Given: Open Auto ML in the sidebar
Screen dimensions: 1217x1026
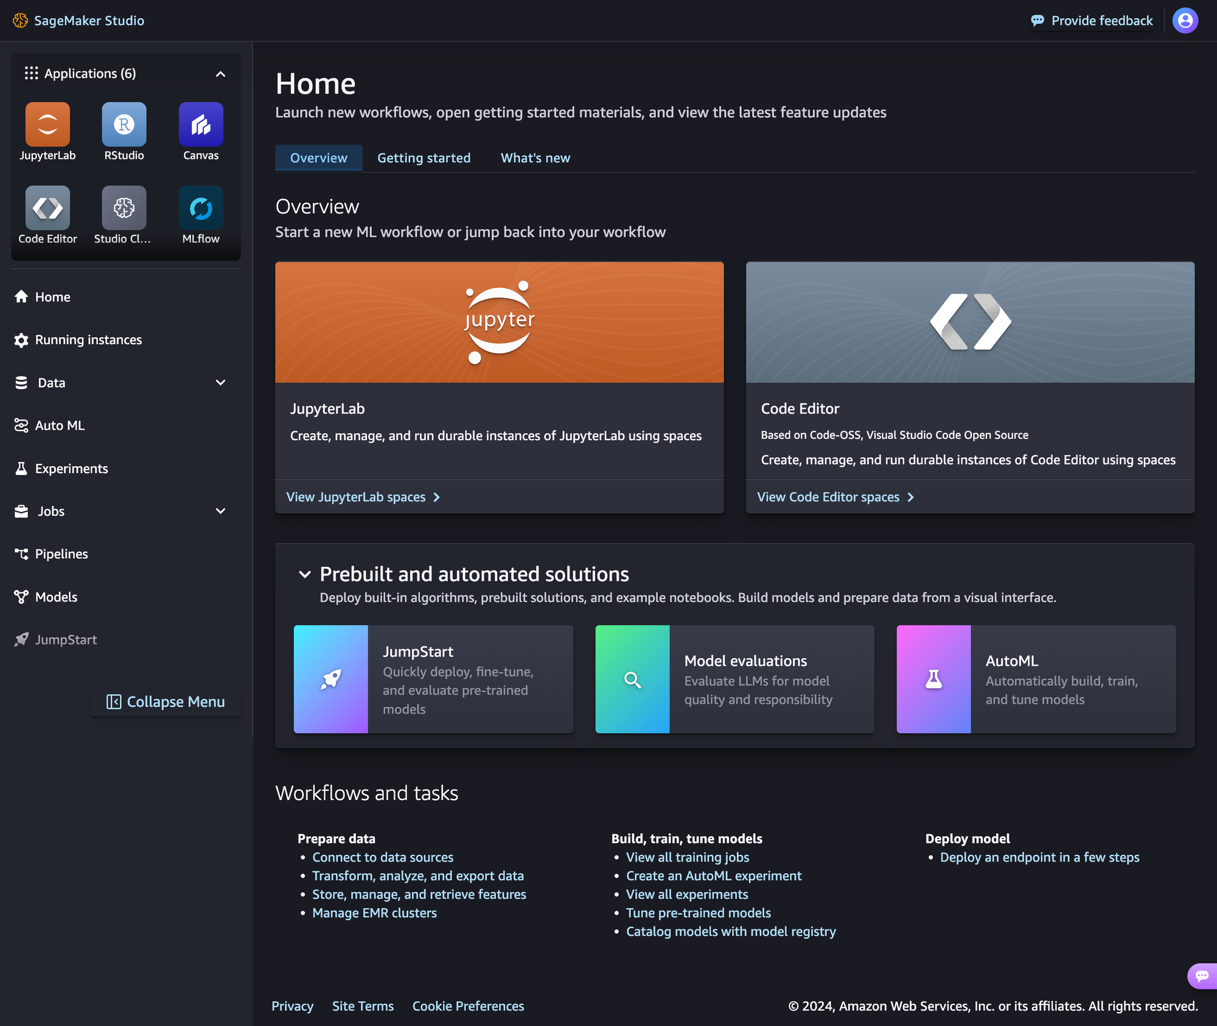Looking at the screenshot, I should click(60, 426).
